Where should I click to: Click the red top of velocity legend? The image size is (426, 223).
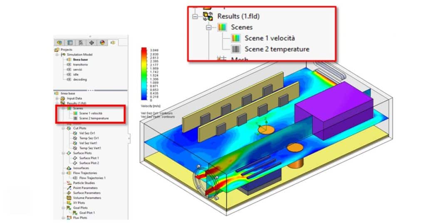point(144,50)
